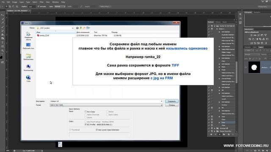Choose New selection mode in options bar
This screenshot has width=271, height=152.
pos(6,7)
